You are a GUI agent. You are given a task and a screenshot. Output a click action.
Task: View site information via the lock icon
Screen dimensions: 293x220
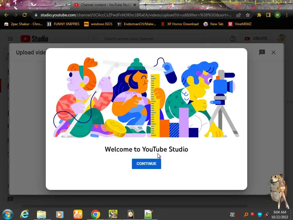click(x=36, y=15)
